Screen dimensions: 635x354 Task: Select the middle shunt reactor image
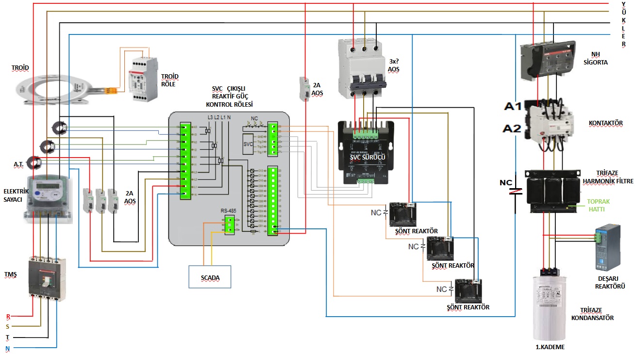point(440,248)
